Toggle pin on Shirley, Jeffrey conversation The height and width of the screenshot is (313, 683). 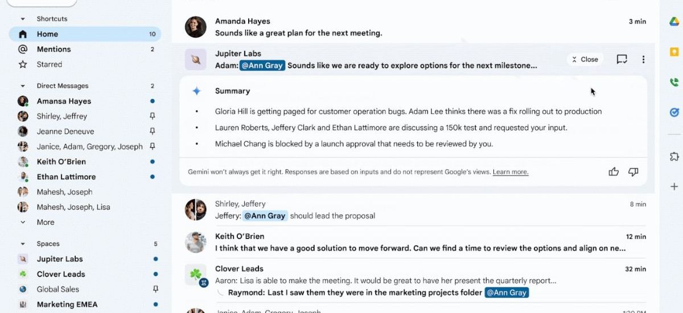pyautogui.click(x=153, y=116)
